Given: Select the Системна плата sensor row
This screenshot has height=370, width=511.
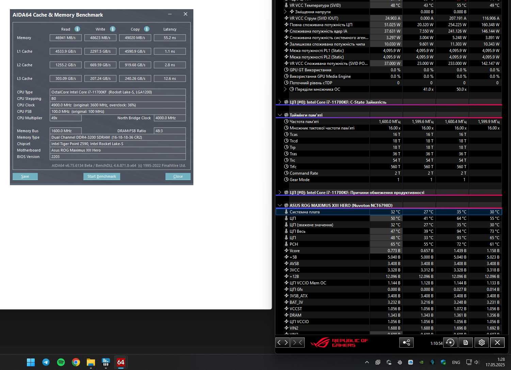Looking at the screenshot, I should 388,212.
